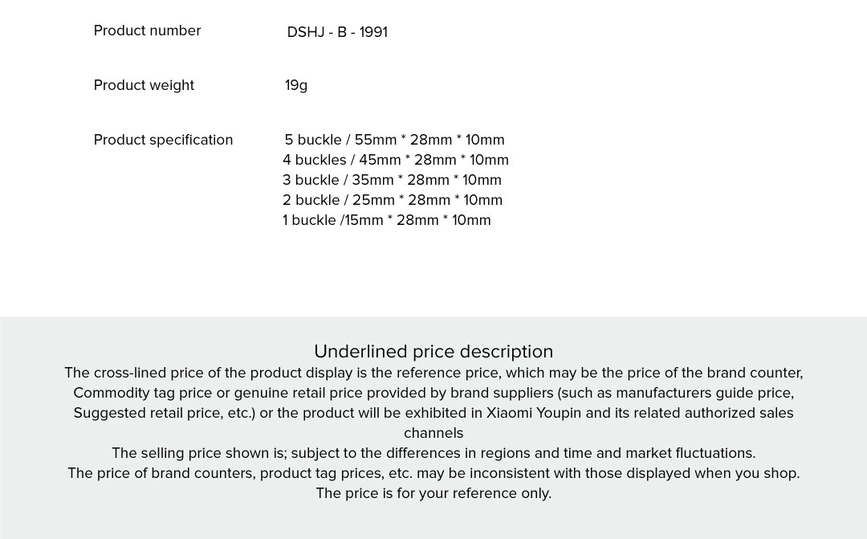Click the line starting "The price of brand counters"
This screenshot has height=539, width=867.
pos(433,473)
